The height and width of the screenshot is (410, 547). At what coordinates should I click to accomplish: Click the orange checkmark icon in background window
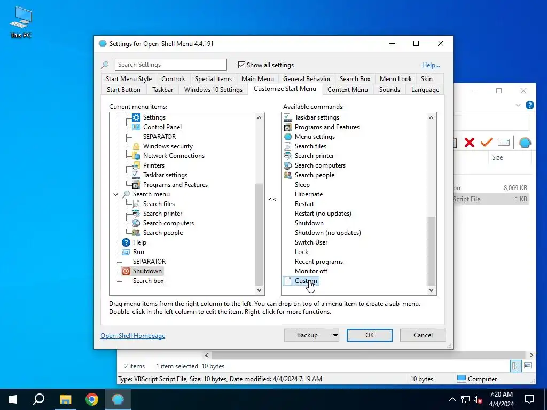tap(486, 142)
